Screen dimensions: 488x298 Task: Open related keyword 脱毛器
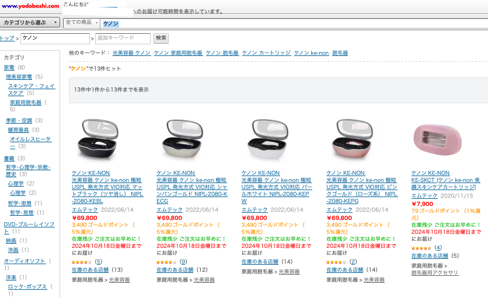(x=340, y=53)
